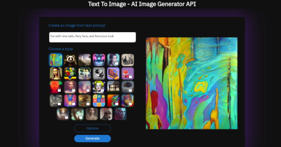This screenshot has height=147, width=281.
Task: Choose the locked pink clouds style
Action: [85, 87]
